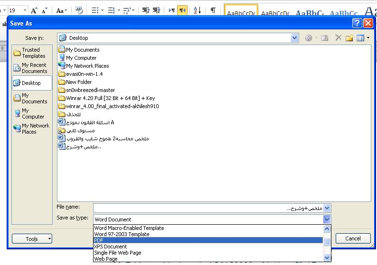The image size is (377, 265).
Task: Expand the Save in Desktop dropdown
Action: click(x=294, y=38)
